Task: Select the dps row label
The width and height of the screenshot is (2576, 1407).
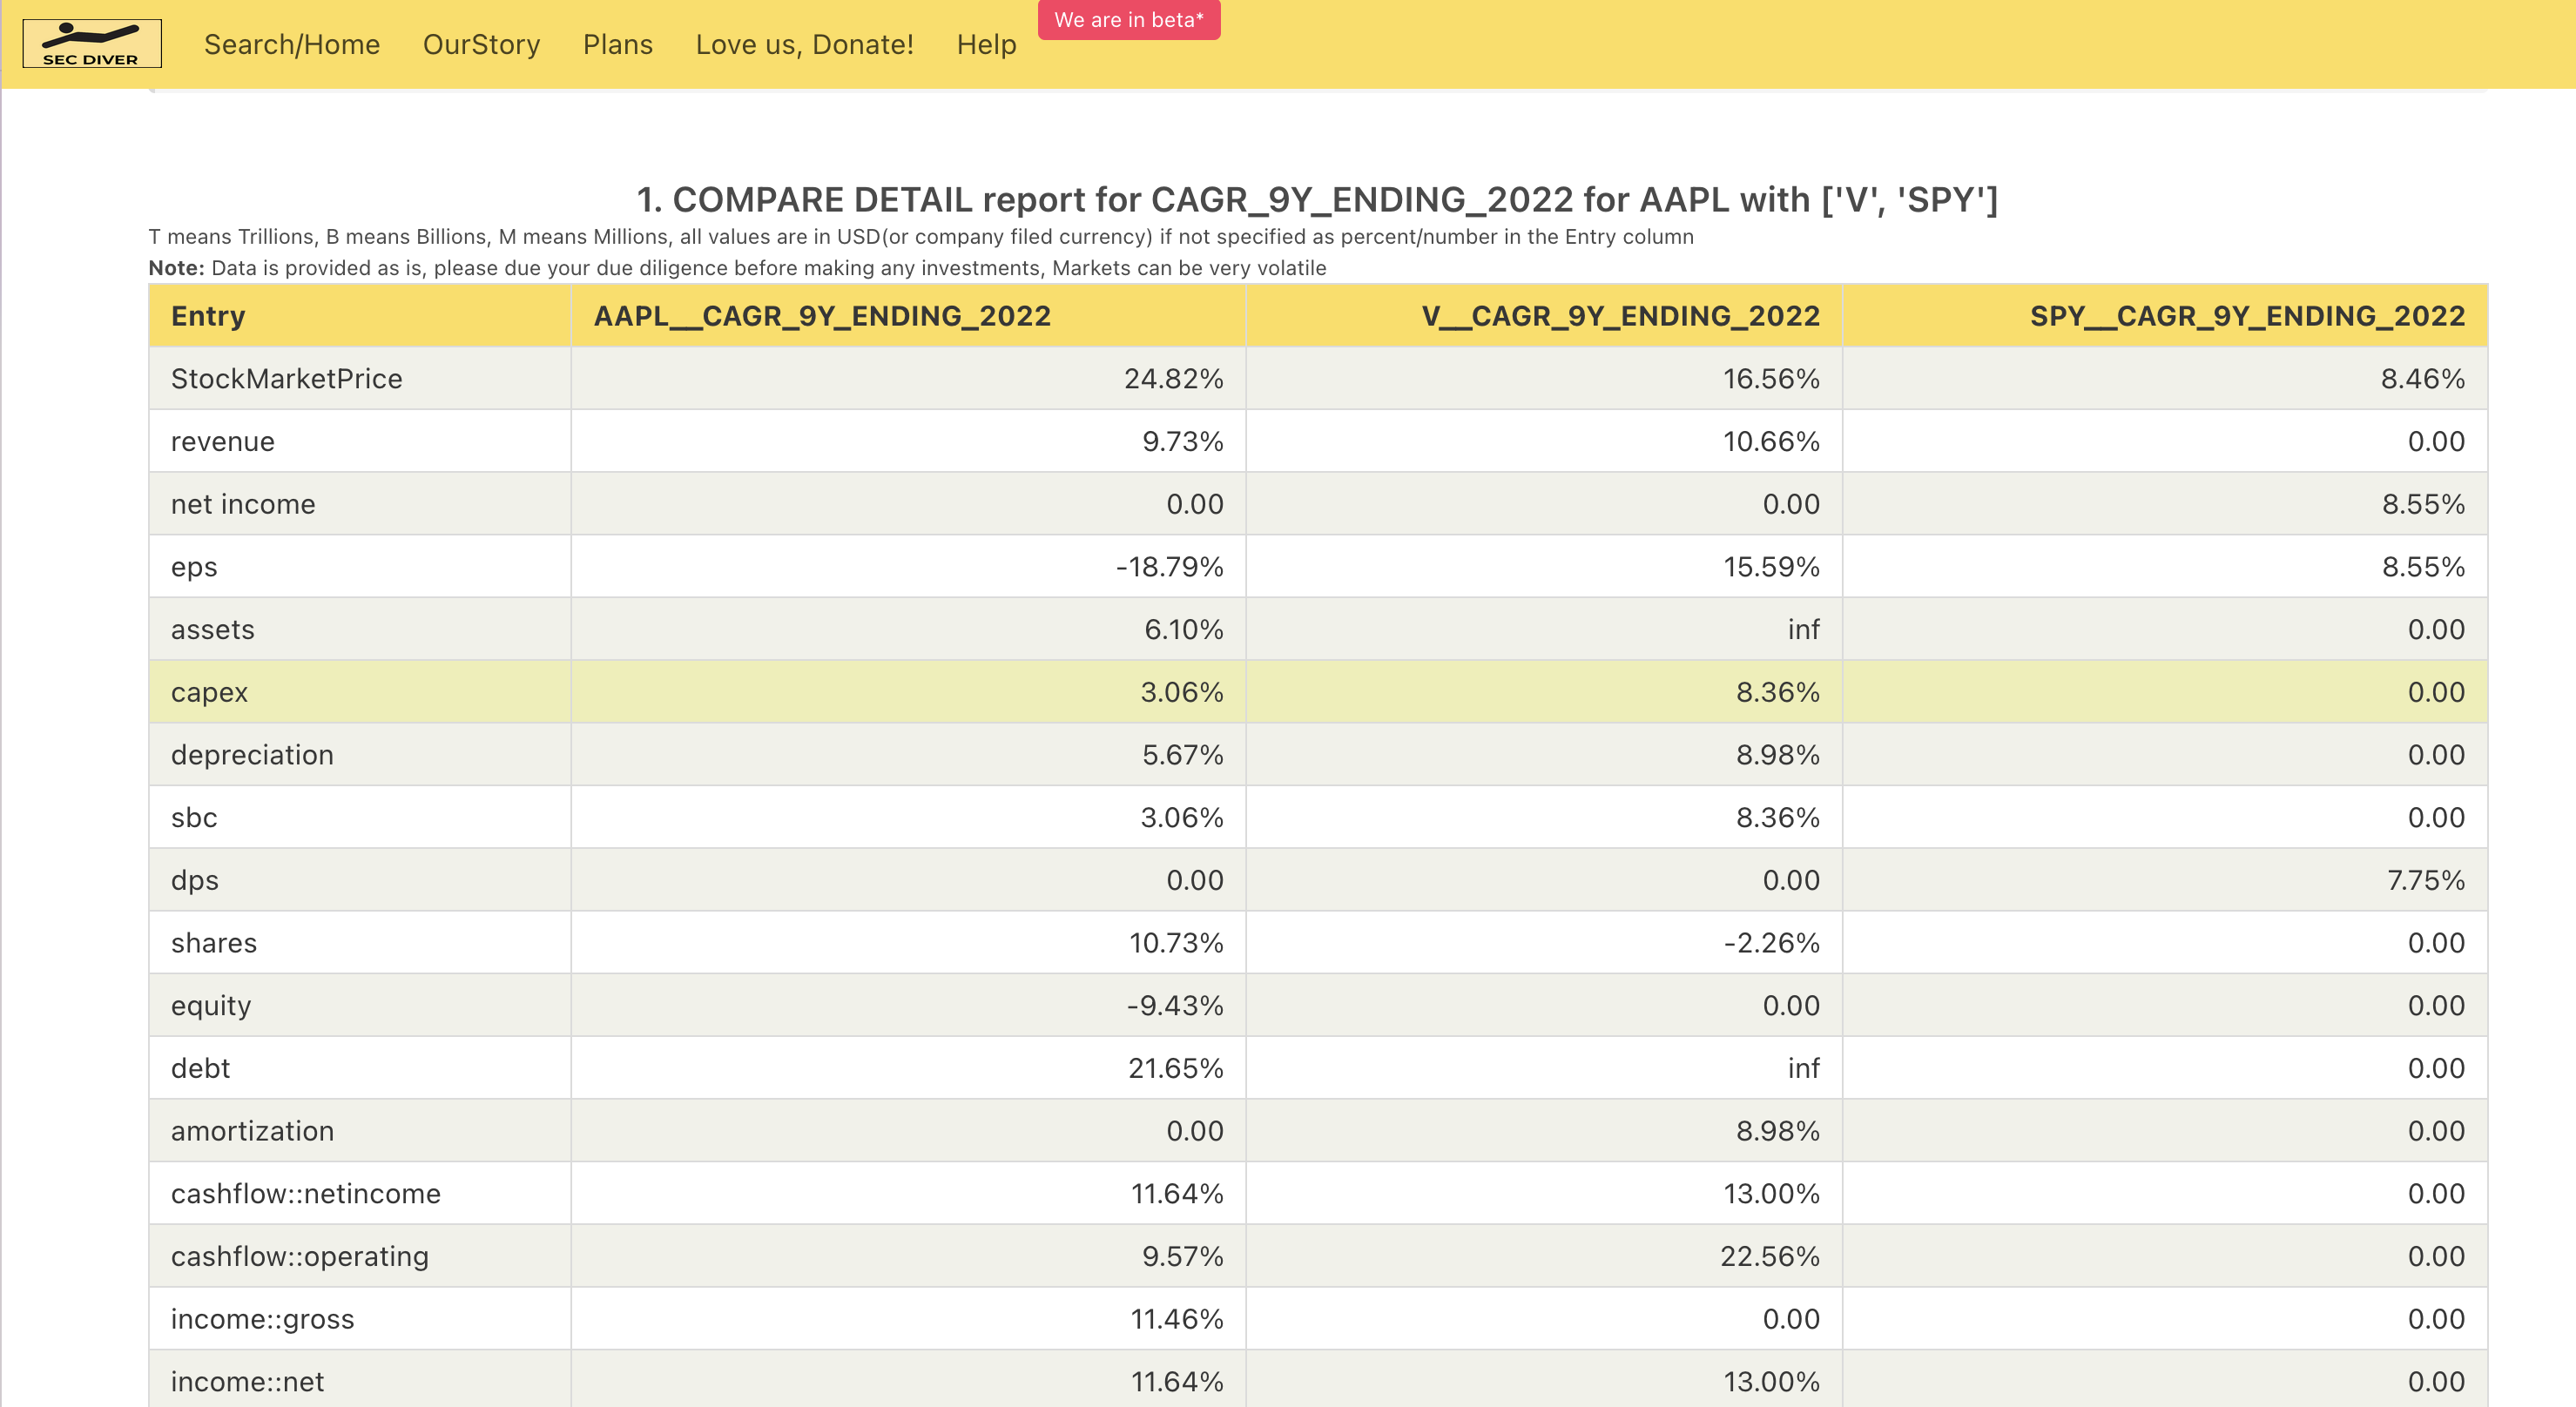Action: pos(195,880)
